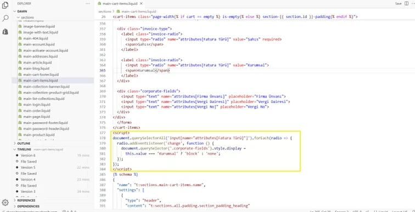Select main-cart-items.liquid in the file tree
The height and width of the screenshot is (212, 415).
click(40, 81)
